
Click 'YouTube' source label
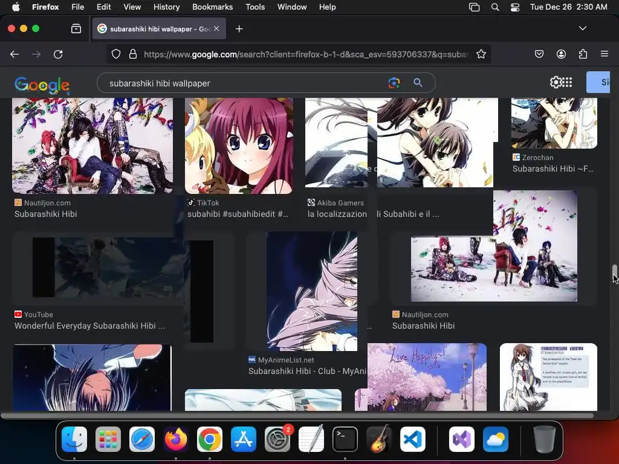(x=38, y=314)
